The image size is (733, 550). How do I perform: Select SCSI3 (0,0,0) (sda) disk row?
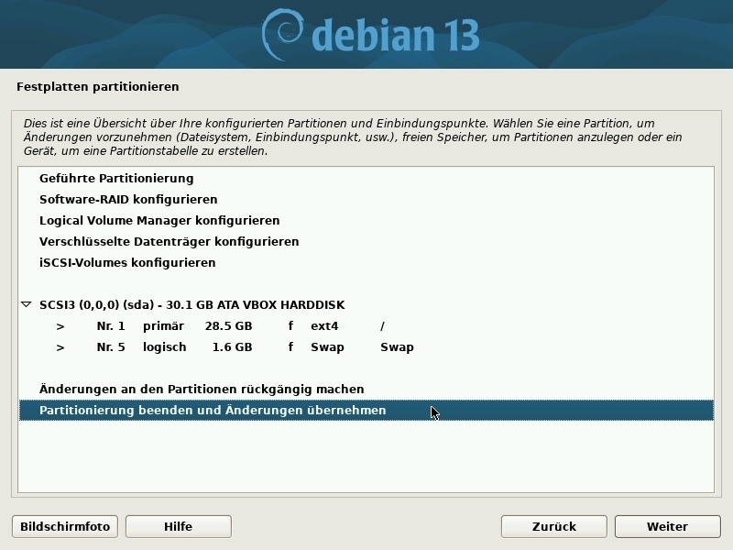click(x=366, y=304)
